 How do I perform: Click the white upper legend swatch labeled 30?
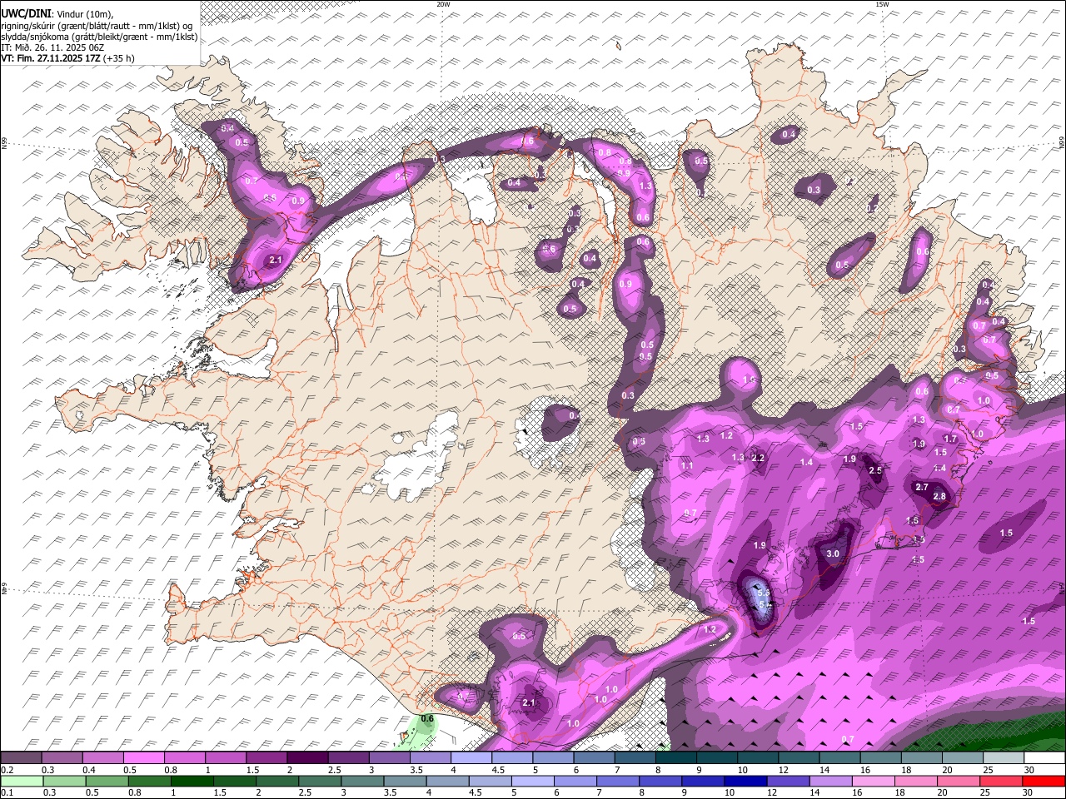[x=1045, y=758]
